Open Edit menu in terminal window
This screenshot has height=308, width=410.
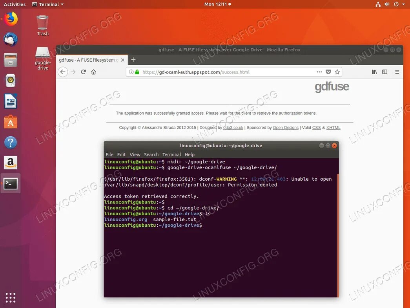pos(121,154)
